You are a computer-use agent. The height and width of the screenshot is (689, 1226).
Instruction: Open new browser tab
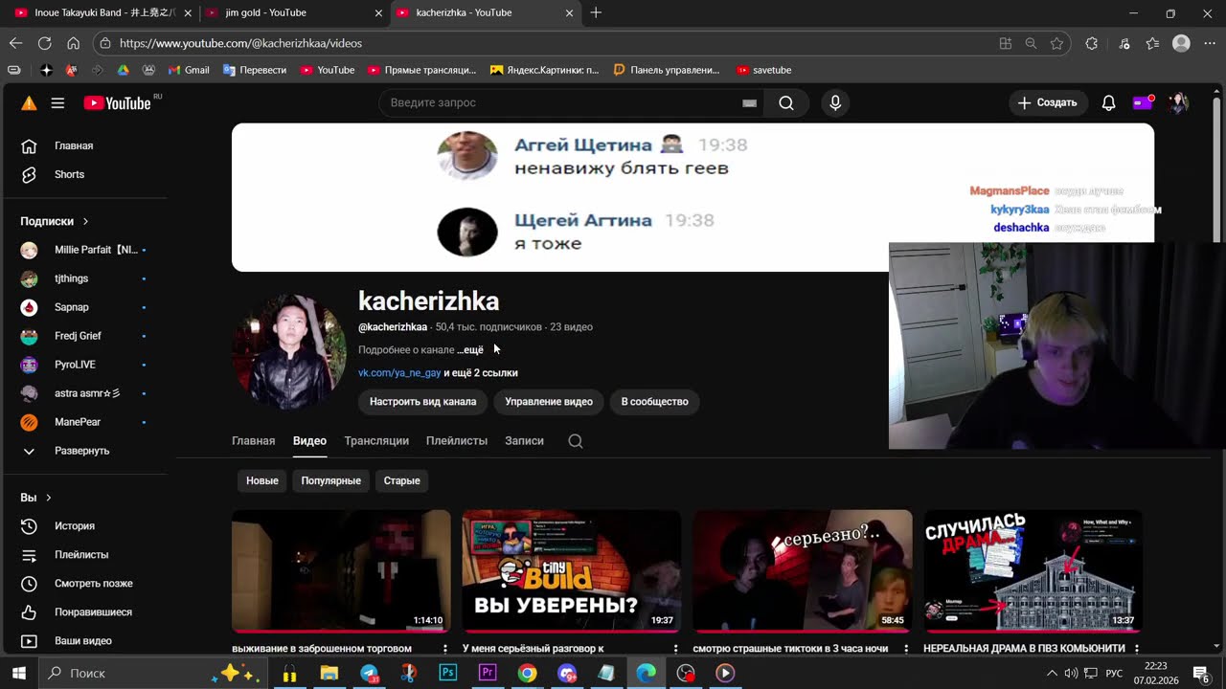596,12
